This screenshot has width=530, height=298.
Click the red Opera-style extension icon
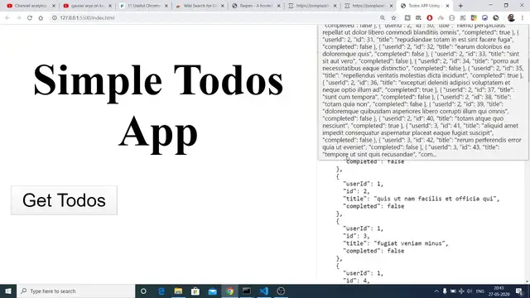pos(430,18)
